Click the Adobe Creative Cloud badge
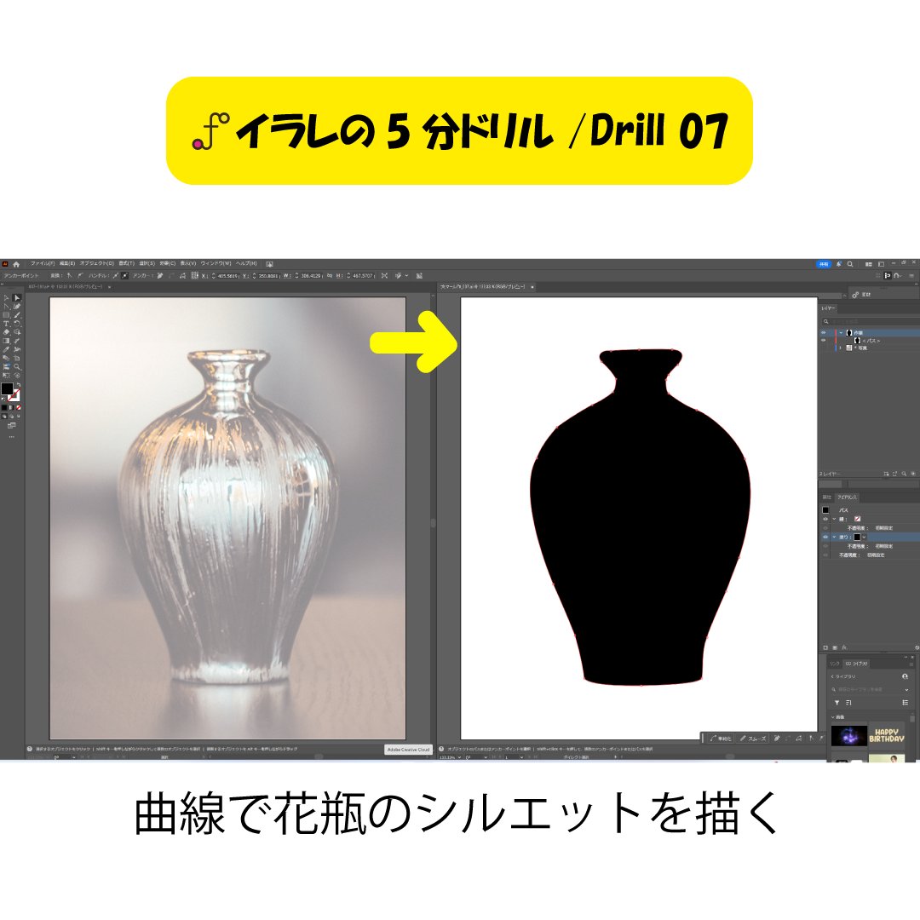Screen dimensions: 920x920 coord(408,750)
